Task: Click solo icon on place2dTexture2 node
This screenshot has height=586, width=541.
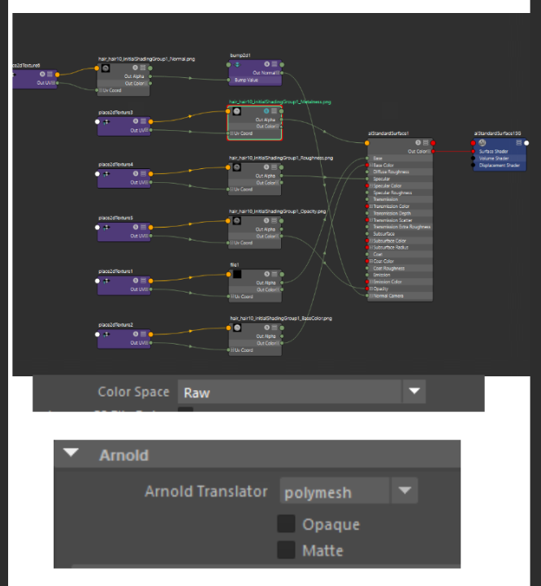Action: point(136,334)
